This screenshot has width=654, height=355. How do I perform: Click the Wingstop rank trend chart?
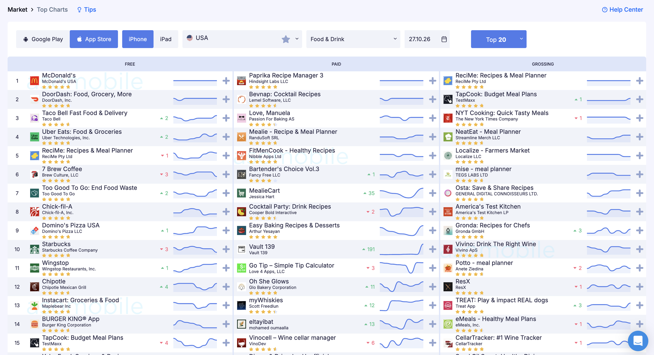click(x=195, y=268)
